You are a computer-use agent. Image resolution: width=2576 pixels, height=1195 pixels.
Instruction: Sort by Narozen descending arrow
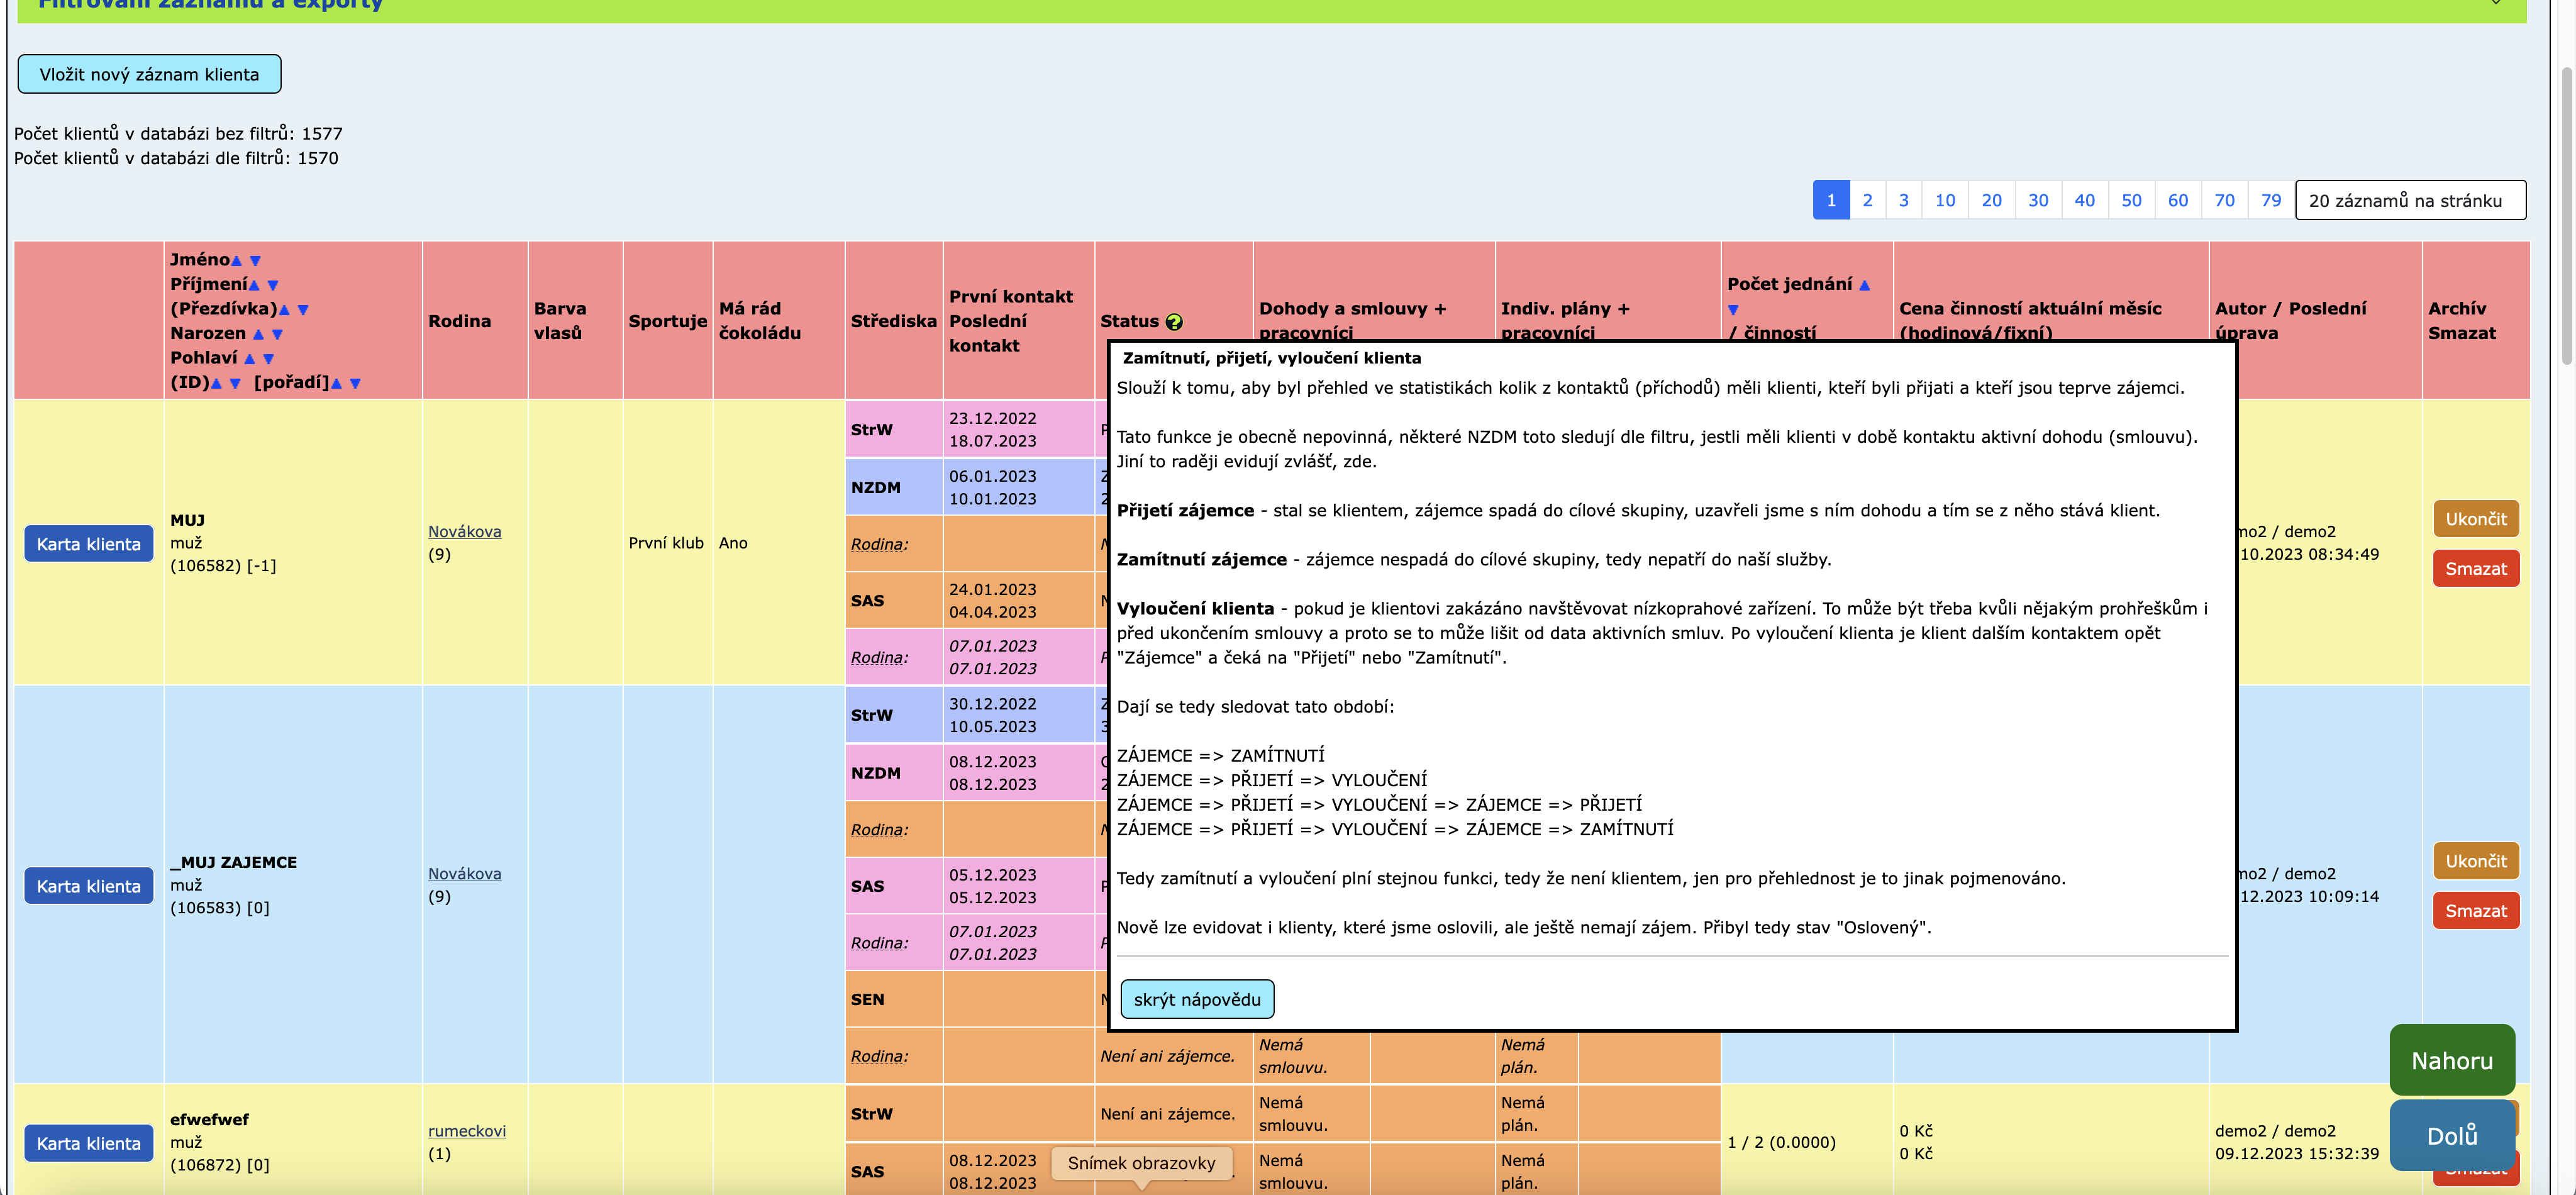coord(277,334)
